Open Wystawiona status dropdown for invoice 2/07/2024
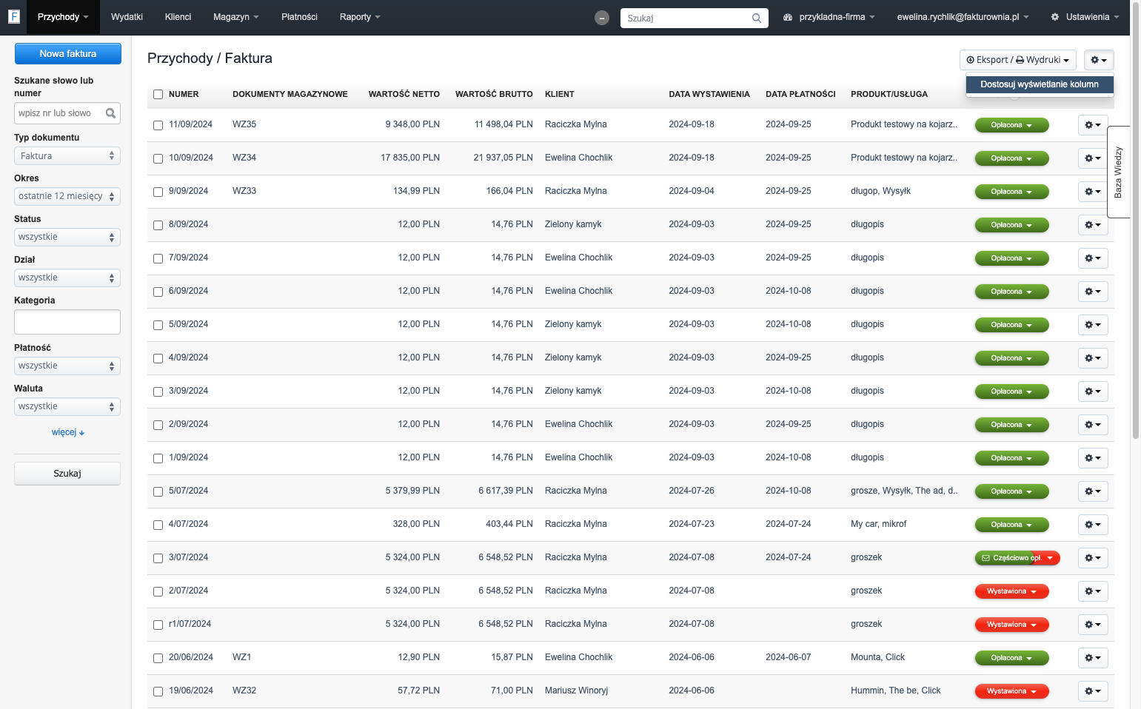1141x709 pixels. click(x=1011, y=591)
